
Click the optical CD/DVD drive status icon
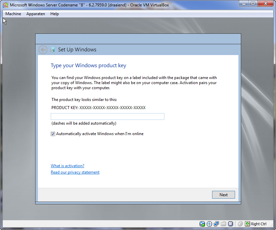pyautogui.click(x=209, y=224)
